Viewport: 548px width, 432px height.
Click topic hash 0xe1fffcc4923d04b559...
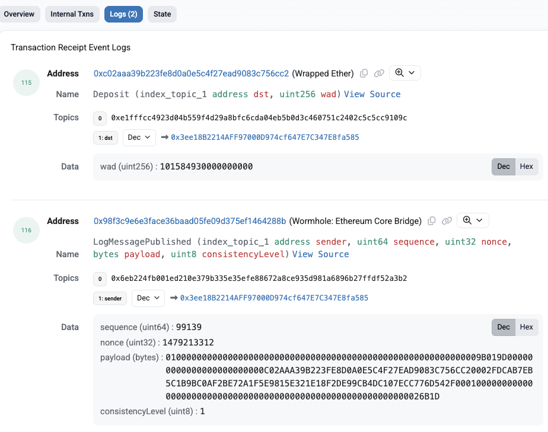click(x=259, y=118)
